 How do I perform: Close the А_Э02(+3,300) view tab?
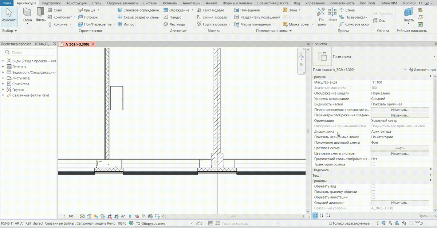click(93, 44)
